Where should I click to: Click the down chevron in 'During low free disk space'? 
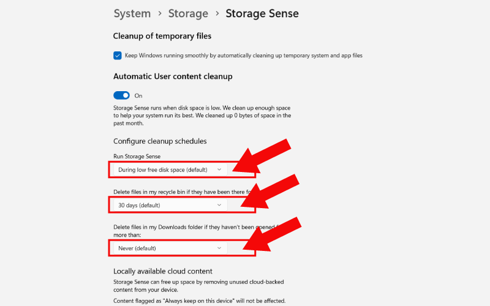coord(219,170)
